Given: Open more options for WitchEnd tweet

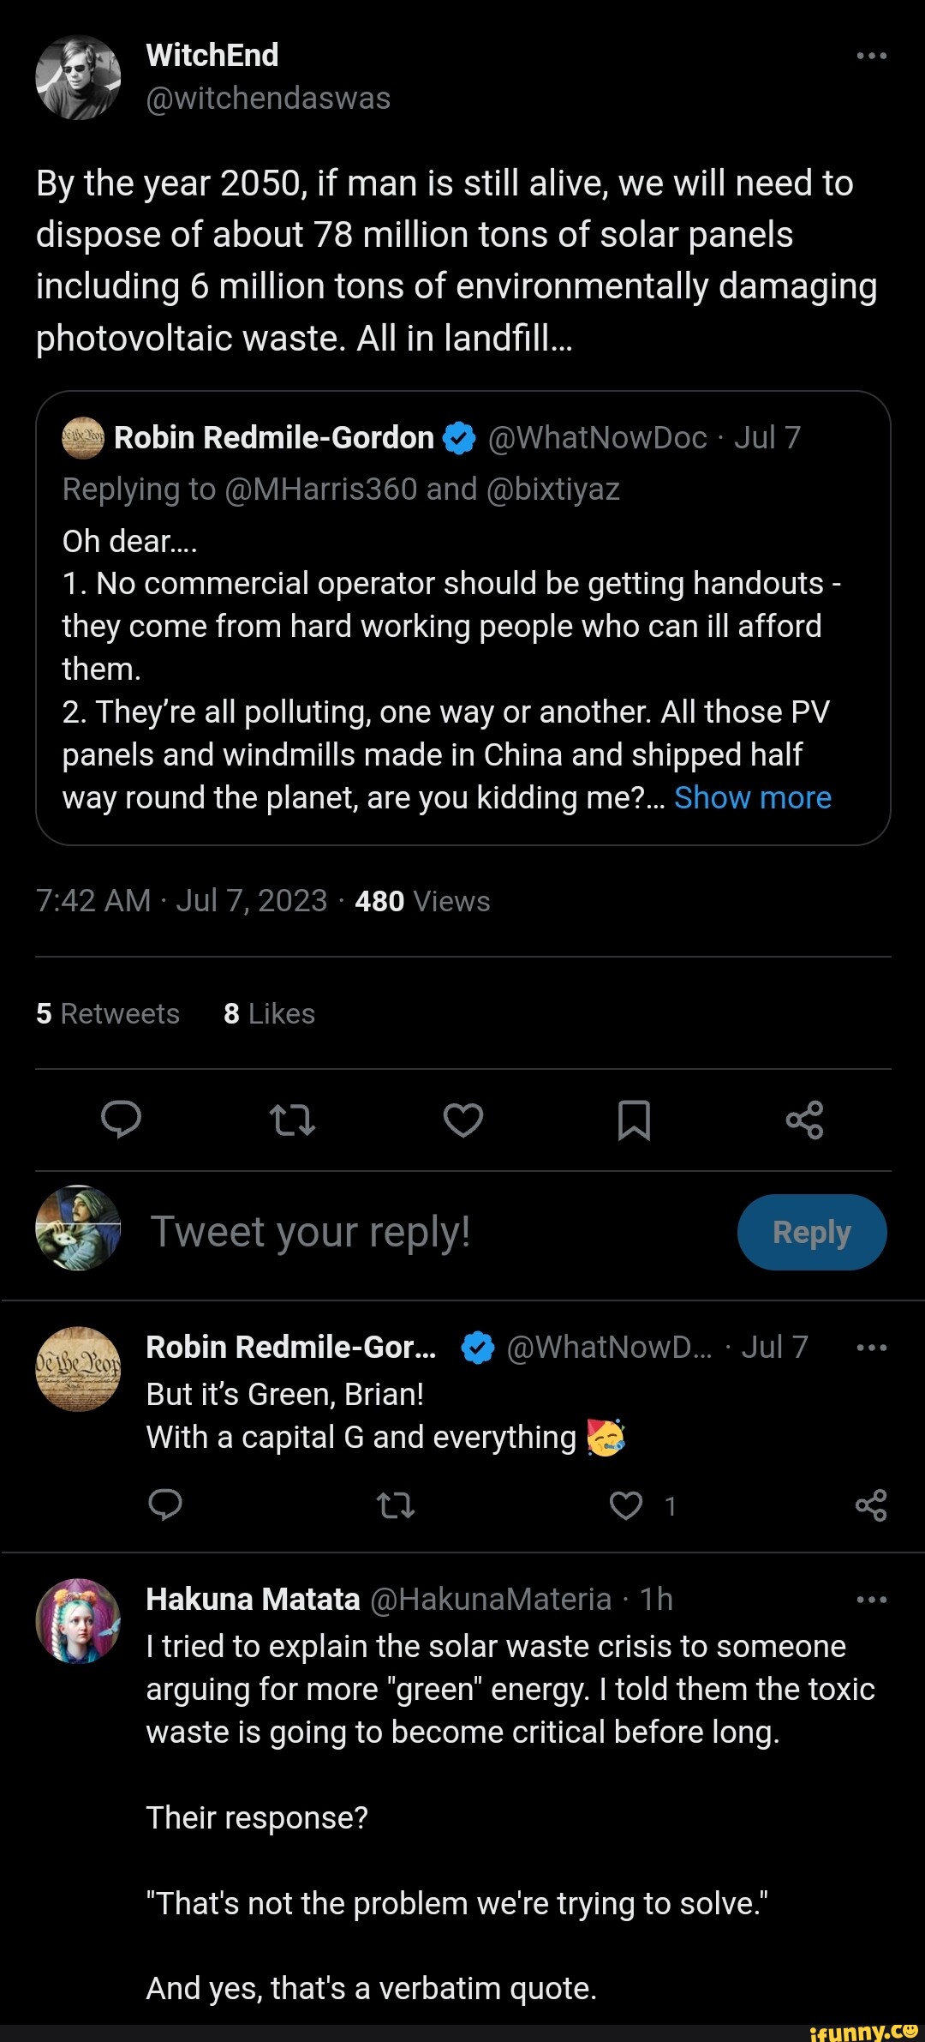Looking at the screenshot, I should [x=871, y=56].
